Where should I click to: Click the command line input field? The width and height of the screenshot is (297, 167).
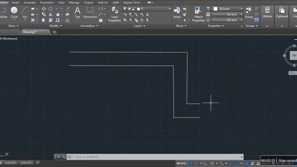pos(155,157)
